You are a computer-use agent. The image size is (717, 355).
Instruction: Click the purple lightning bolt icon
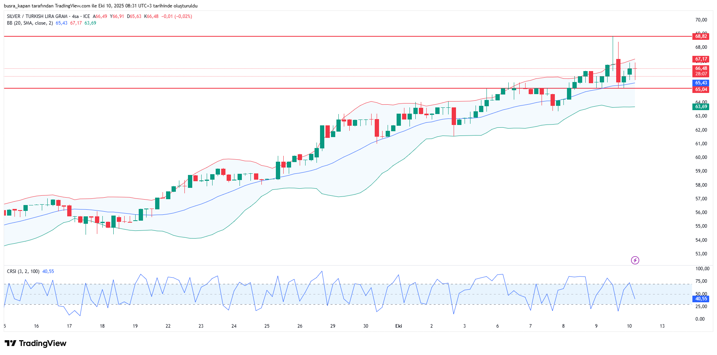click(x=635, y=260)
